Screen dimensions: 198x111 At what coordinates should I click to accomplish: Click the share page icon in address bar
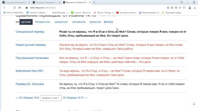click(168, 8)
